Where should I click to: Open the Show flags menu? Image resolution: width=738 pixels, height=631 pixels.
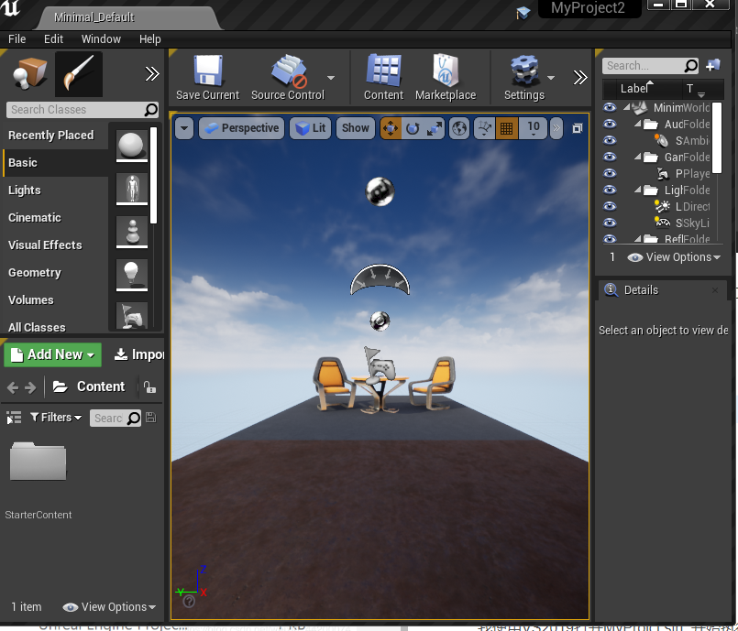355,128
